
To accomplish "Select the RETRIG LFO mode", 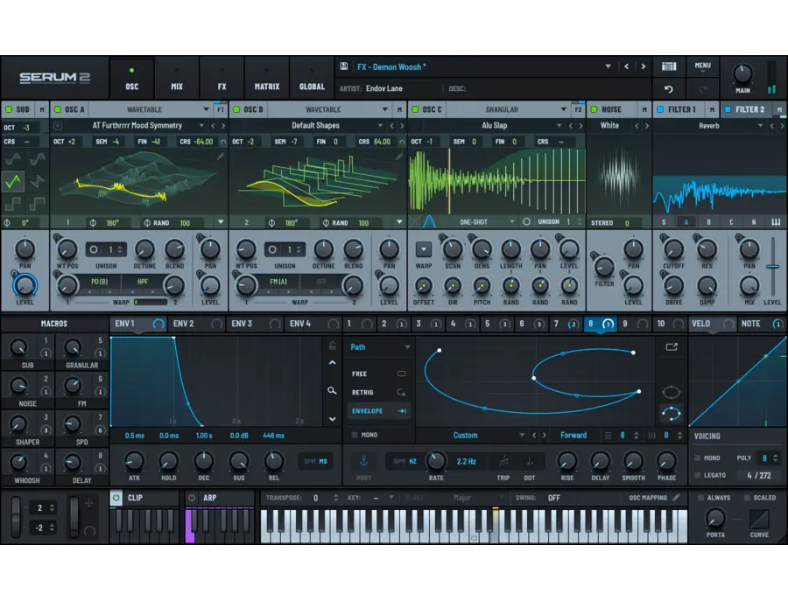I will pos(379,392).
